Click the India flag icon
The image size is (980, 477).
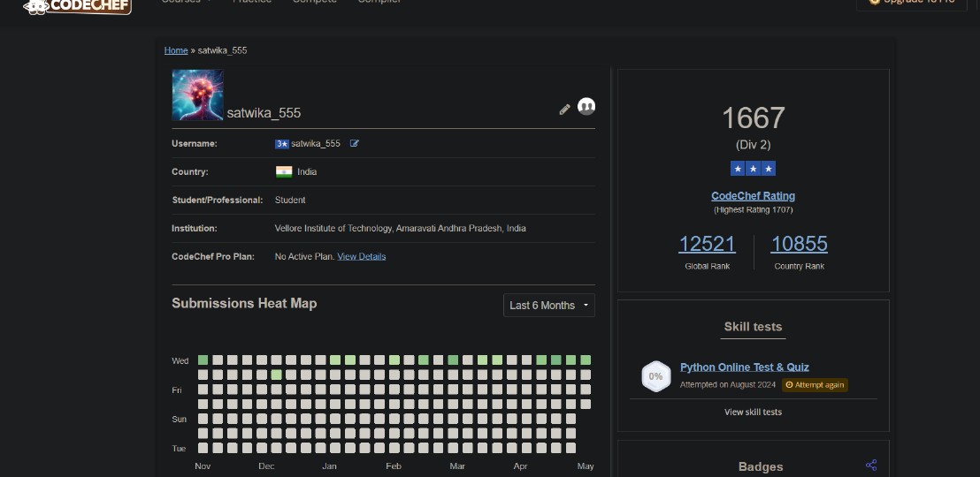click(284, 171)
